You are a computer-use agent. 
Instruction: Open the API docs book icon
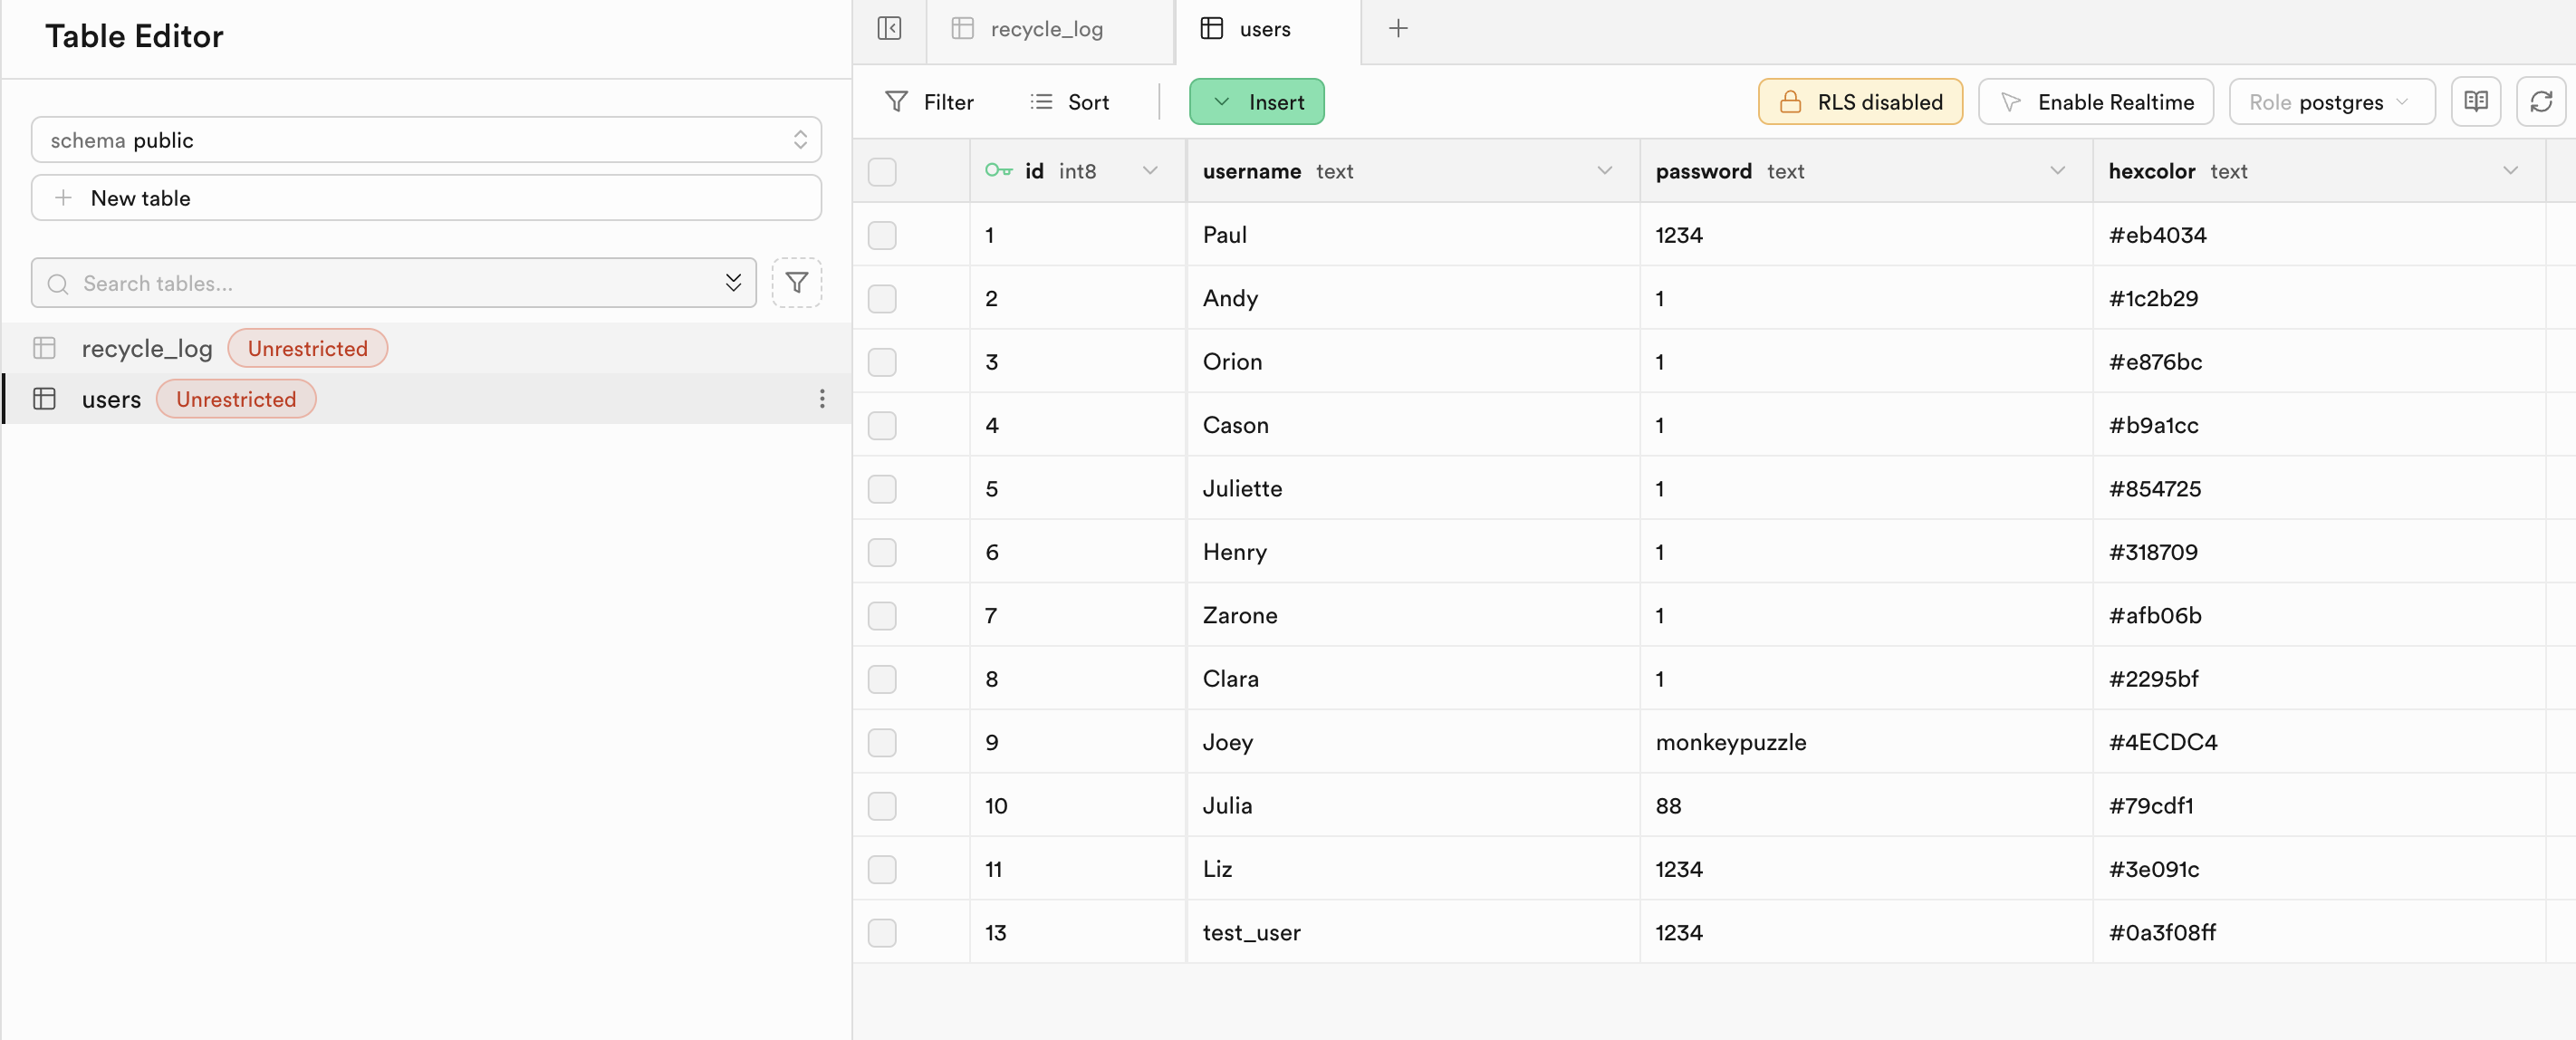(2476, 102)
